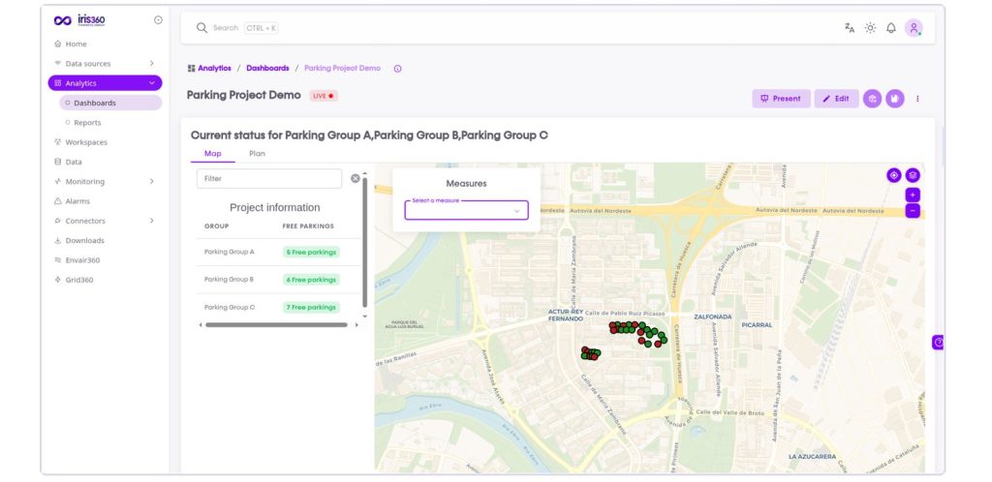Expand the Data sources menu arrow
Screen dimensions: 992x482
tap(152, 64)
